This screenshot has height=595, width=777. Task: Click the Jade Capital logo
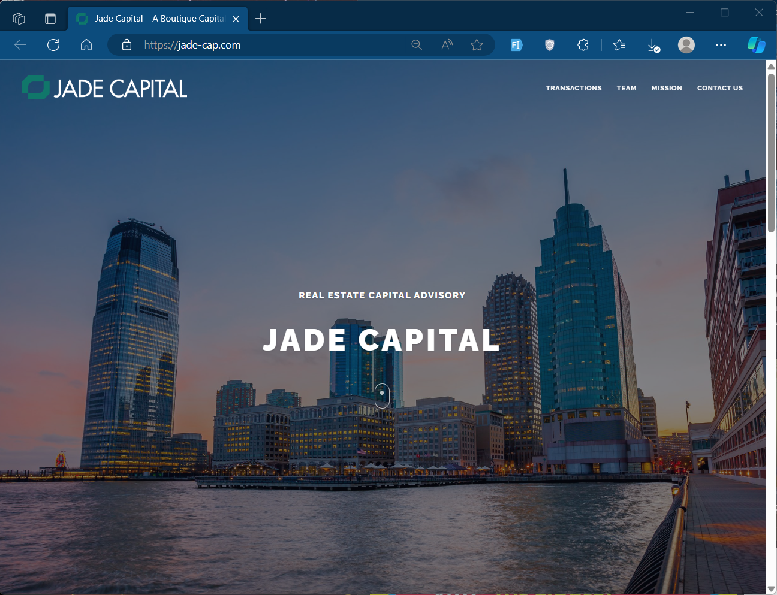coord(105,88)
